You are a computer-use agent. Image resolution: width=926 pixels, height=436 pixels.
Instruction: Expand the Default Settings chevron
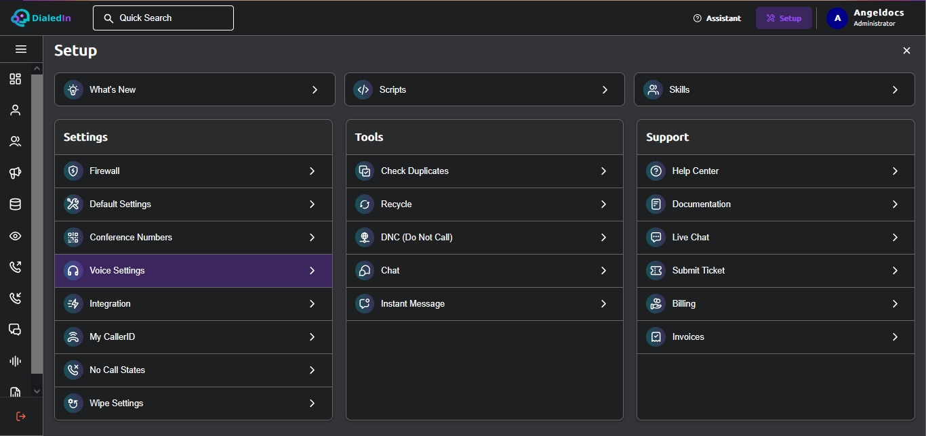pos(312,204)
